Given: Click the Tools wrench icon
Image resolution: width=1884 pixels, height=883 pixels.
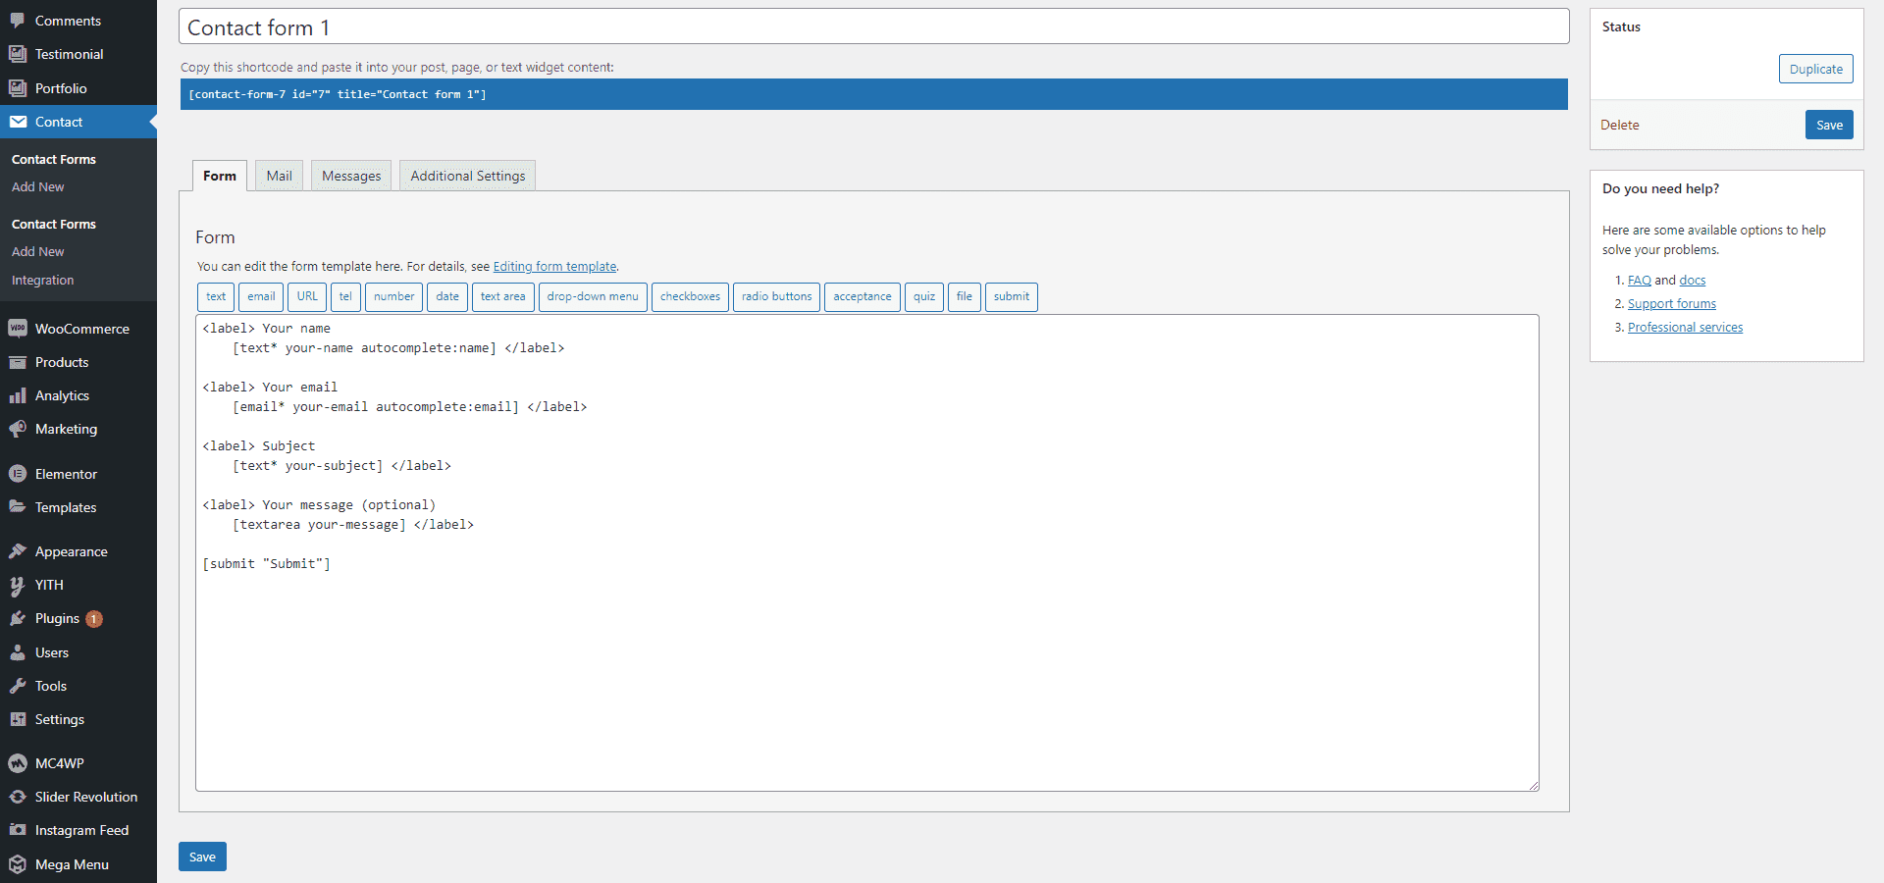Looking at the screenshot, I should click(18, 686).
